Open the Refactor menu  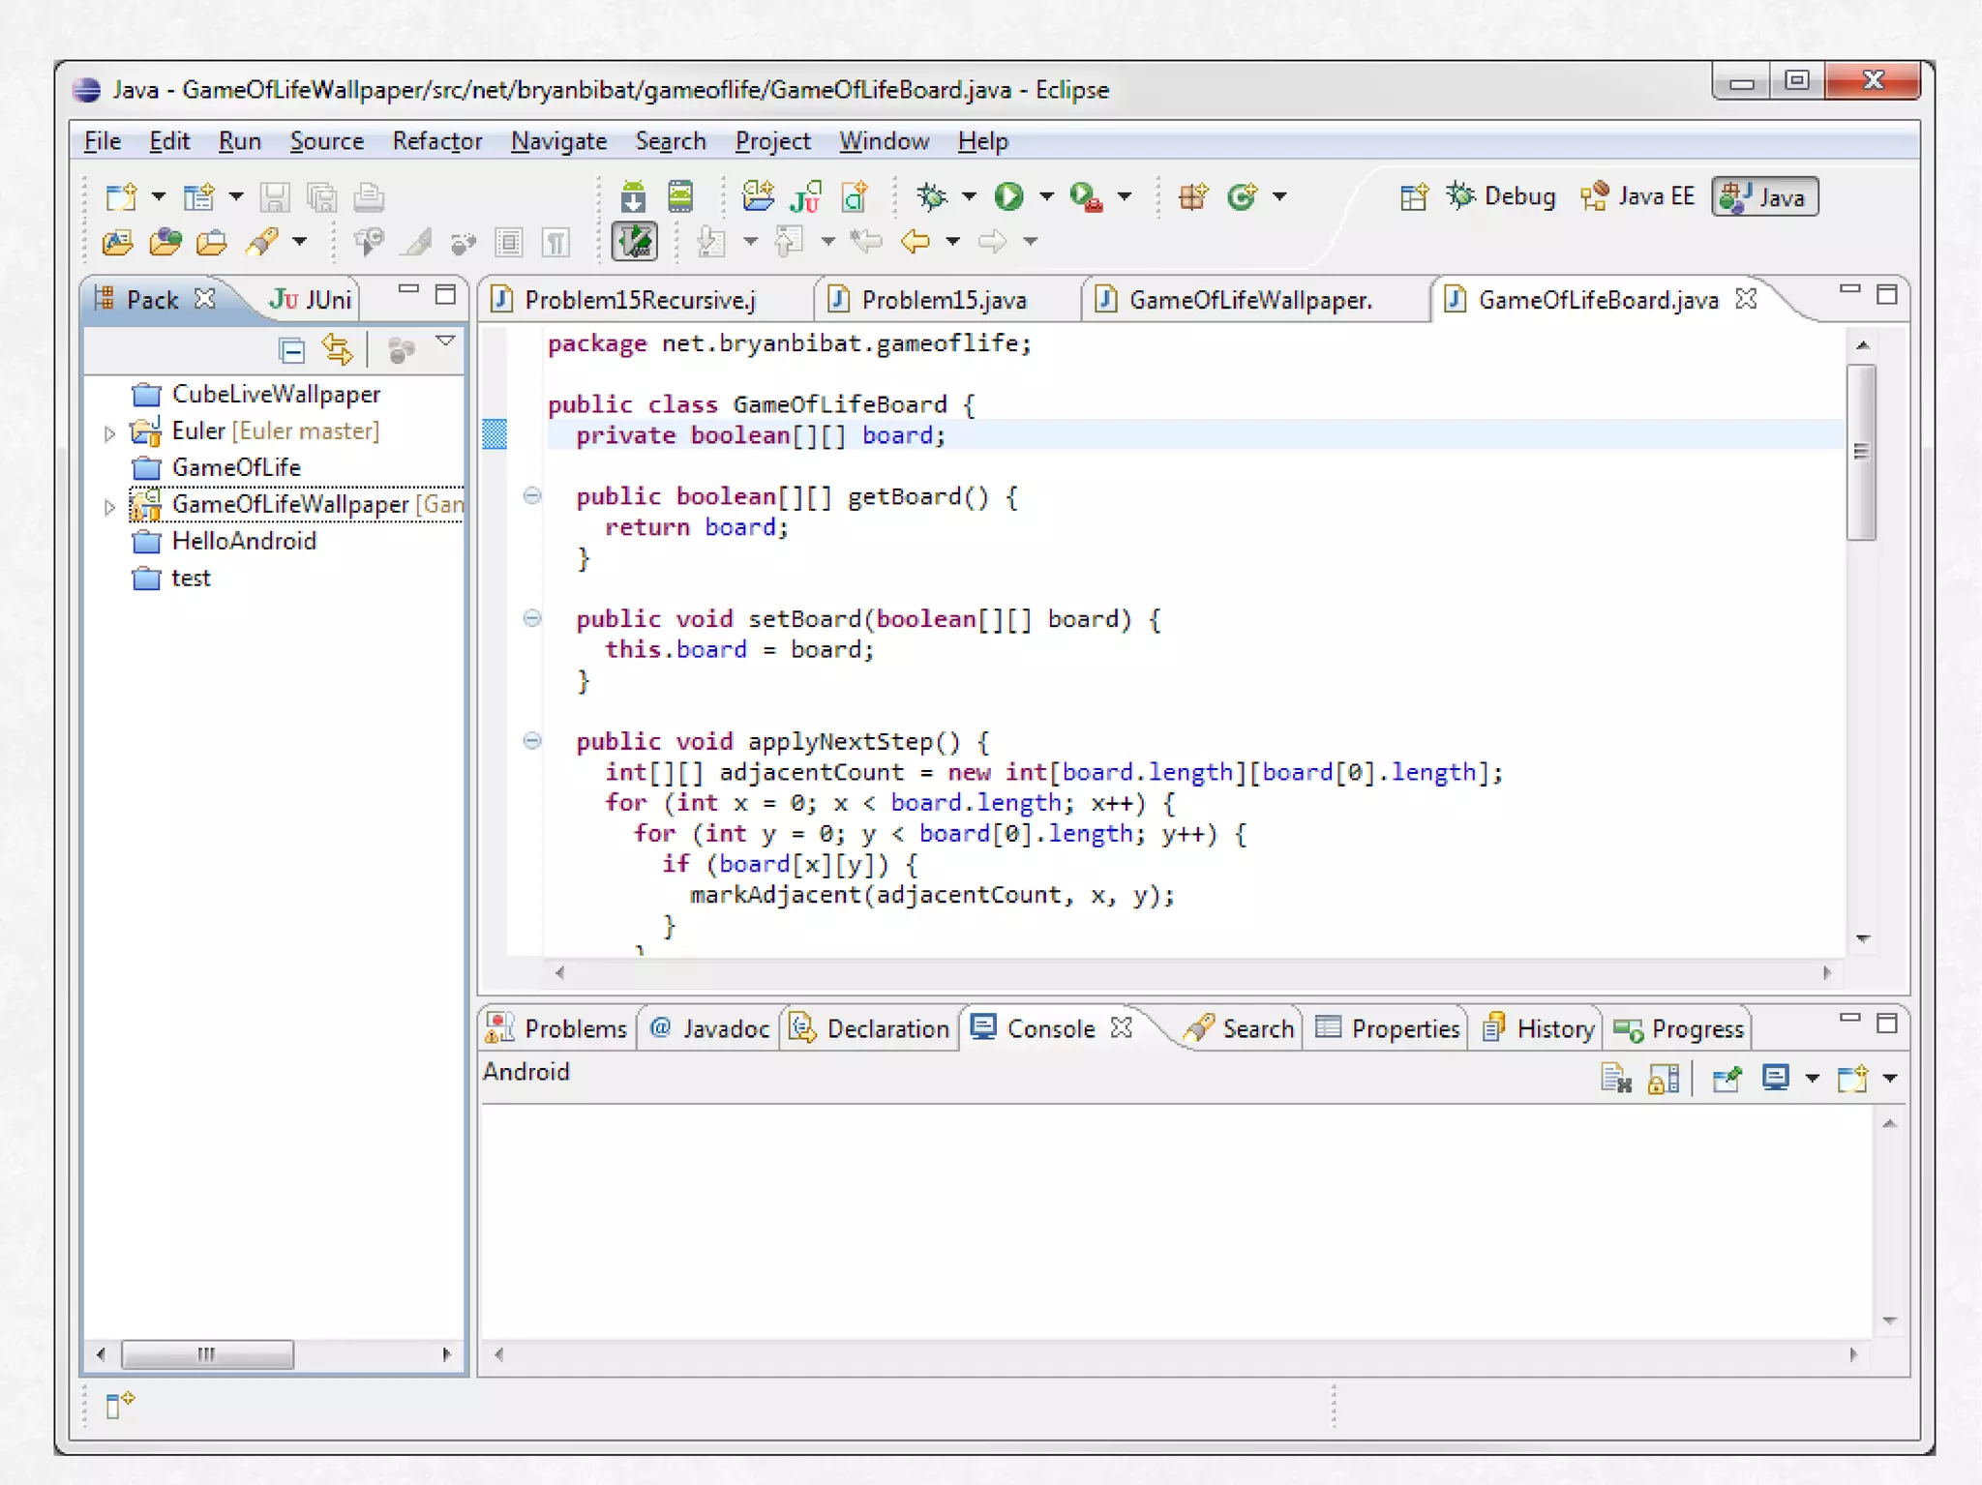(436, 141)
